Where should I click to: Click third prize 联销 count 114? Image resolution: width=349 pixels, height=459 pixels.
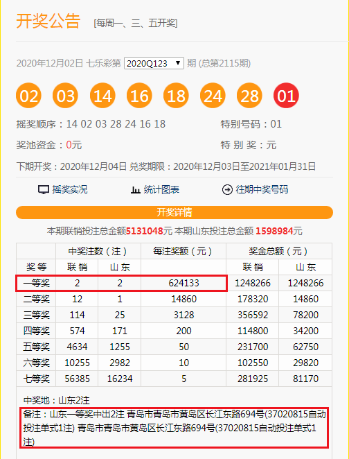77,315
